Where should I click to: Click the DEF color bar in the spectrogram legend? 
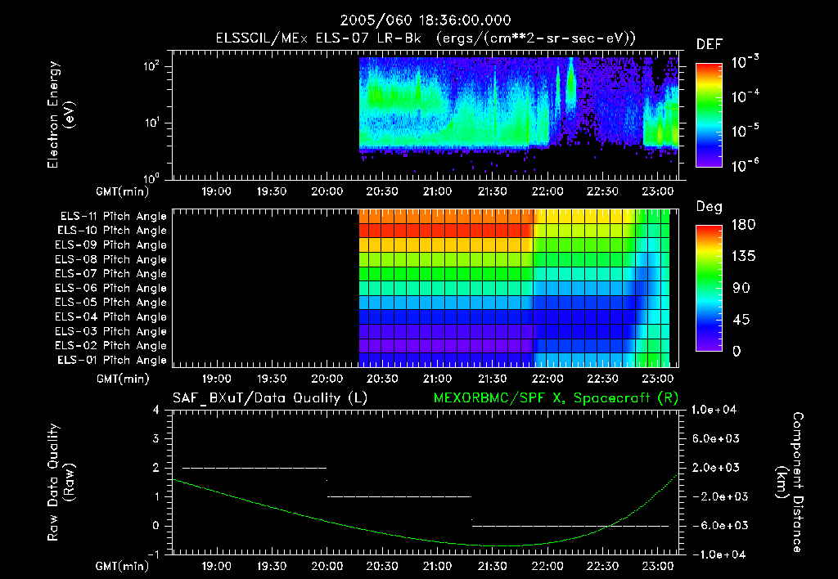pyautogui.click(x=710, y=115)
